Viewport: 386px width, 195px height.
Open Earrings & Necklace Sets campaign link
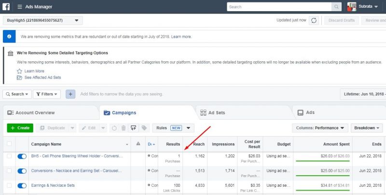pyautogui.click(x=53, y=185)
